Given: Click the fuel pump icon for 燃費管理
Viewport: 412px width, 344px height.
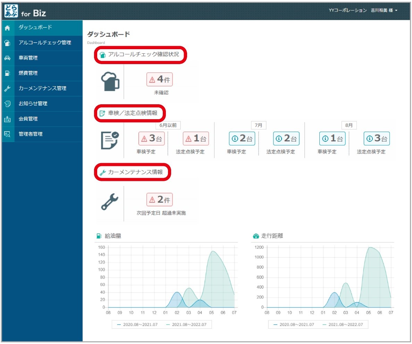Looking at the screenshot, I should (x=7, y=73).
